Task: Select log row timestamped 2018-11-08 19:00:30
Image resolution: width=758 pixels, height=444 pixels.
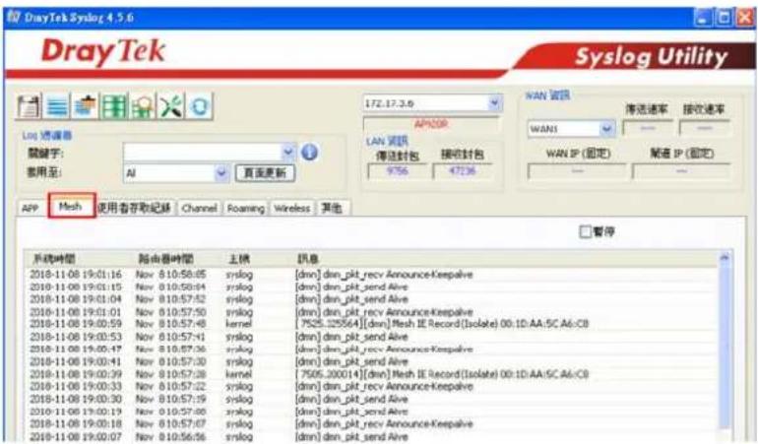Action: tap(371, 399)
